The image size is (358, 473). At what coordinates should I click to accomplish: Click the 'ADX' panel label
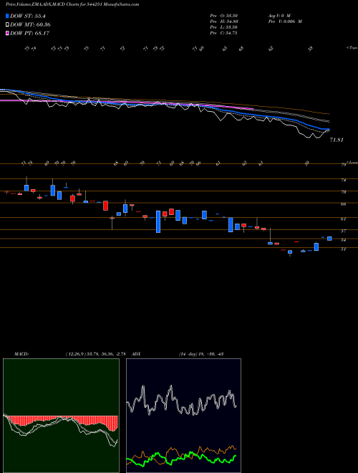136,354
